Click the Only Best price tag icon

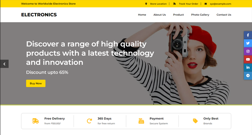[x=195, y=121]
